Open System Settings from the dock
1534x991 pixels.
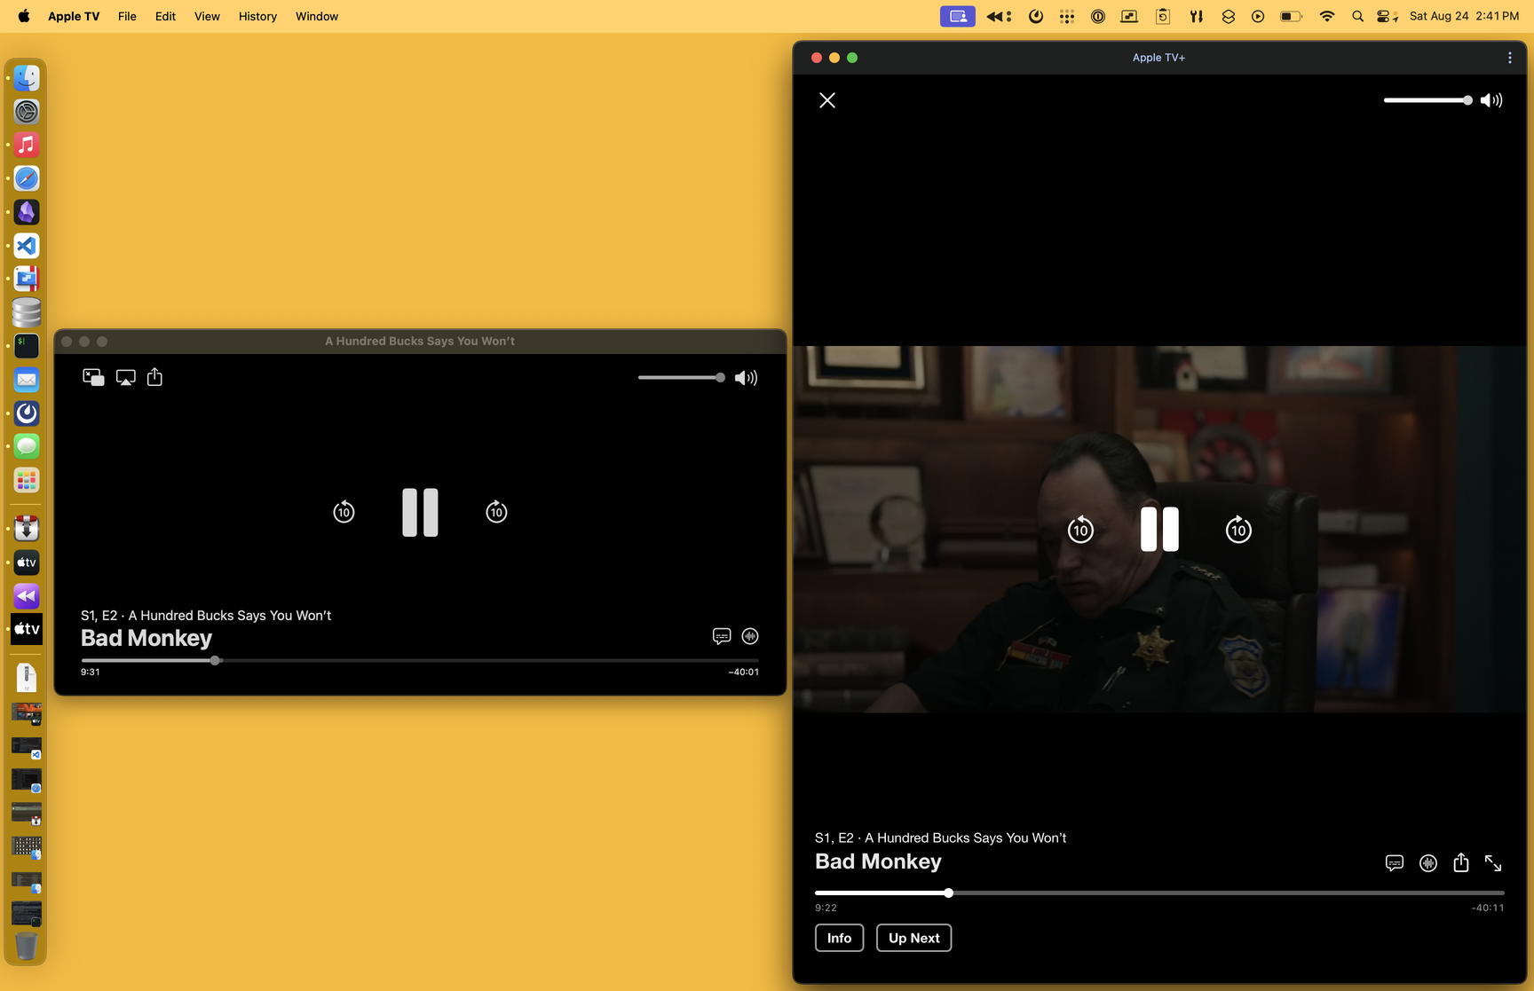point(27,112)
